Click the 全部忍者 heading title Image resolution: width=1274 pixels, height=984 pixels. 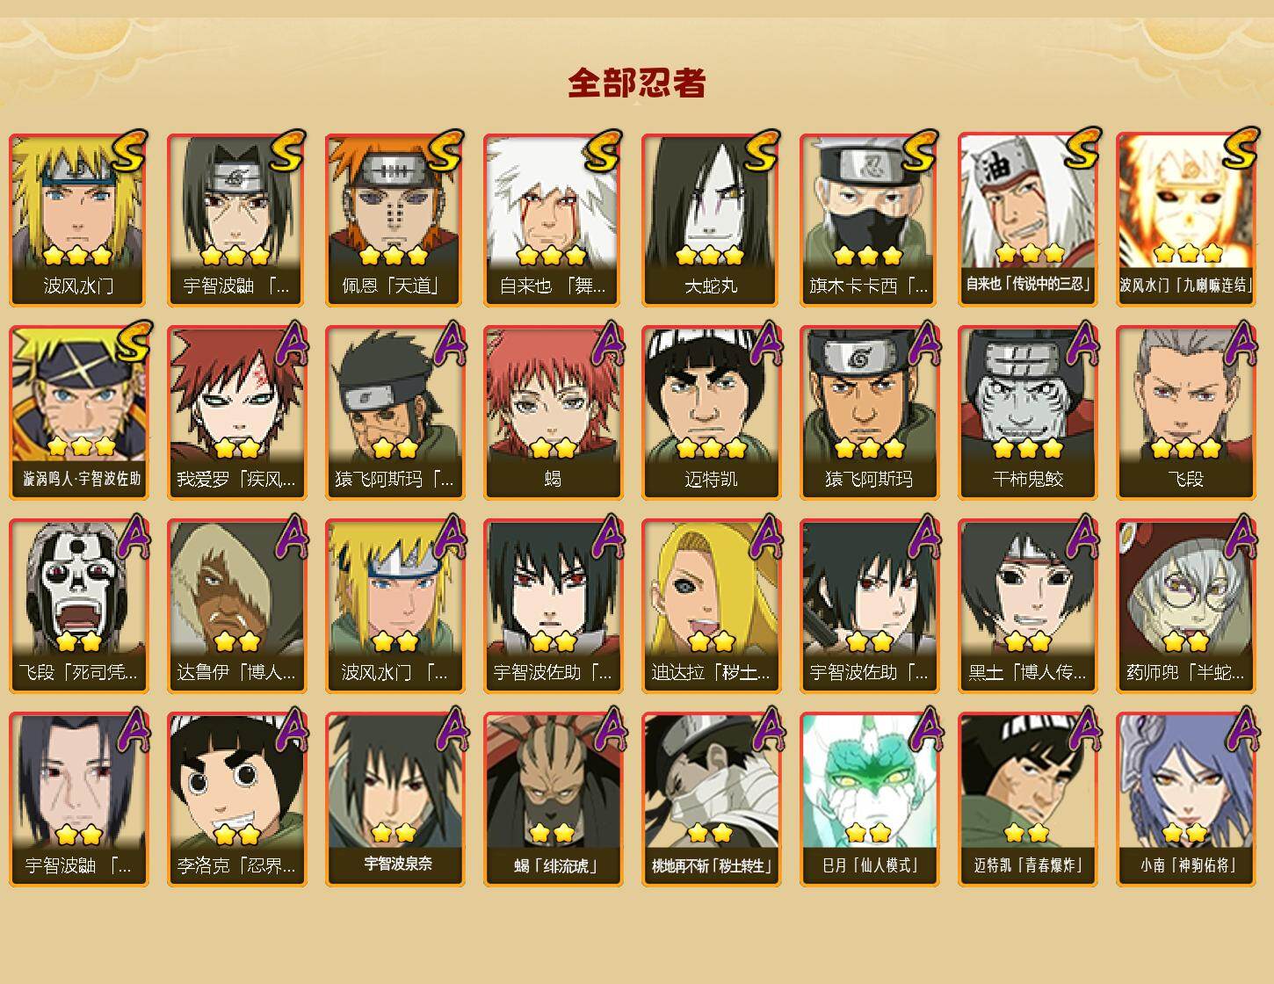tap(637, 83)
